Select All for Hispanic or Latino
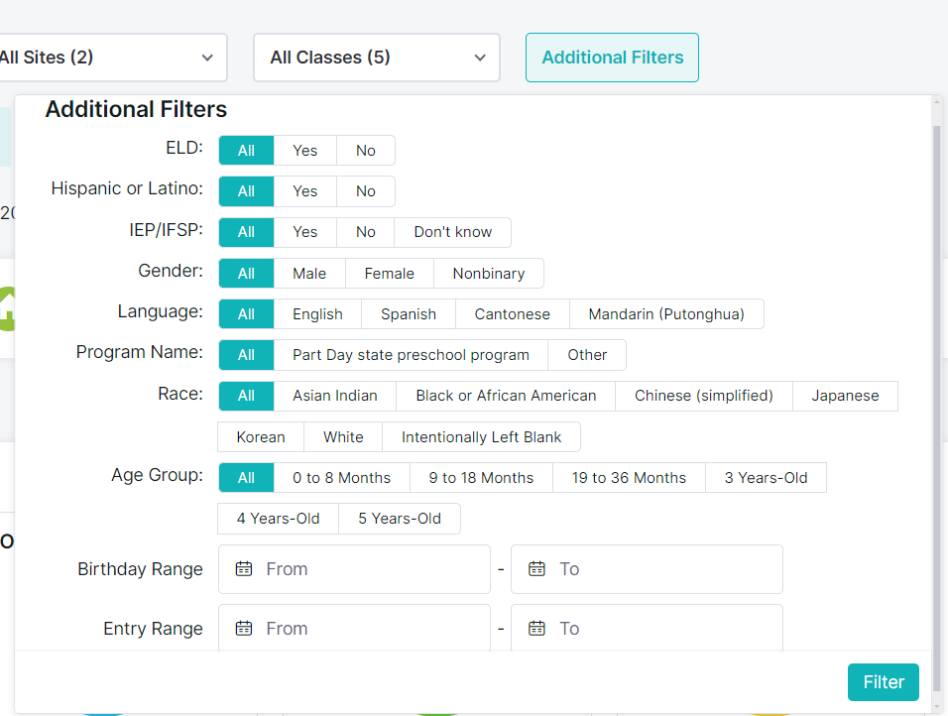Image resolution: width=948 pixels, height=716 pixels. pyautogui.click(x=246, y=191)
